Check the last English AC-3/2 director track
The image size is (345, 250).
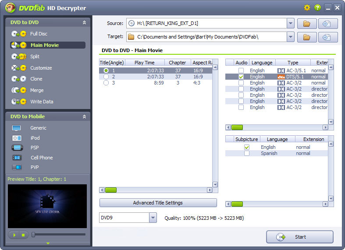click(241, 107)
